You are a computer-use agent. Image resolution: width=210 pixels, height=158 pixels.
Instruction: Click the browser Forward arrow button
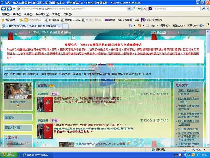9,9
